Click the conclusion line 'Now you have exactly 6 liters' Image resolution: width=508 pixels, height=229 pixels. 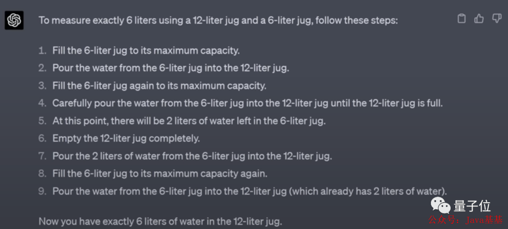coord(160,221)
